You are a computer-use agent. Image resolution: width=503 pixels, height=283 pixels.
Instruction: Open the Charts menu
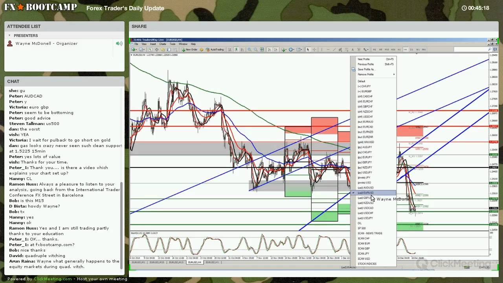[x=163, y=44]
